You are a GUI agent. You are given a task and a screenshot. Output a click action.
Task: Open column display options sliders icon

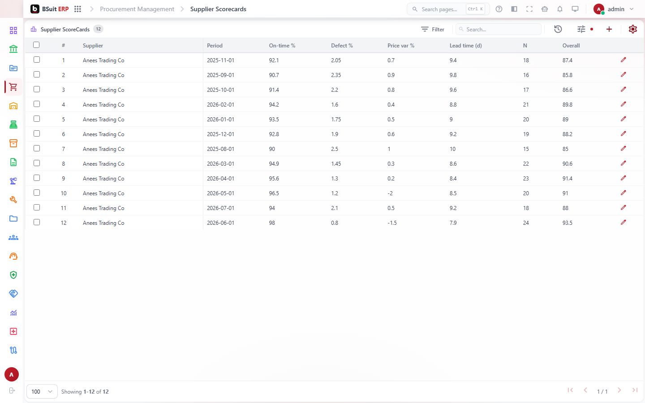tap(581, 29)
